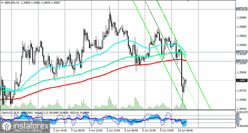Click the 5 Jun 14:00 time label
248x133 pixels.
113,131
